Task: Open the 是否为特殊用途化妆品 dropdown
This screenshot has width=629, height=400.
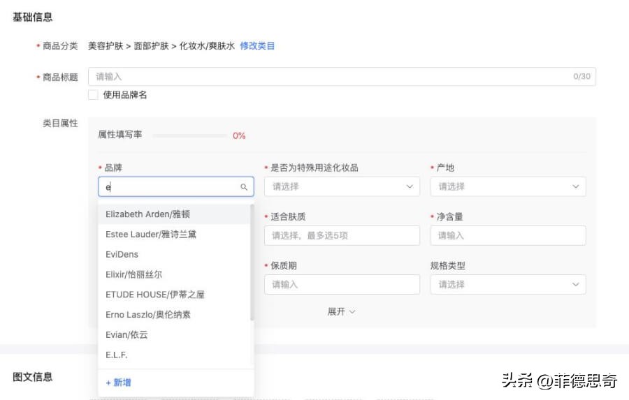Action: coord(342,186)
